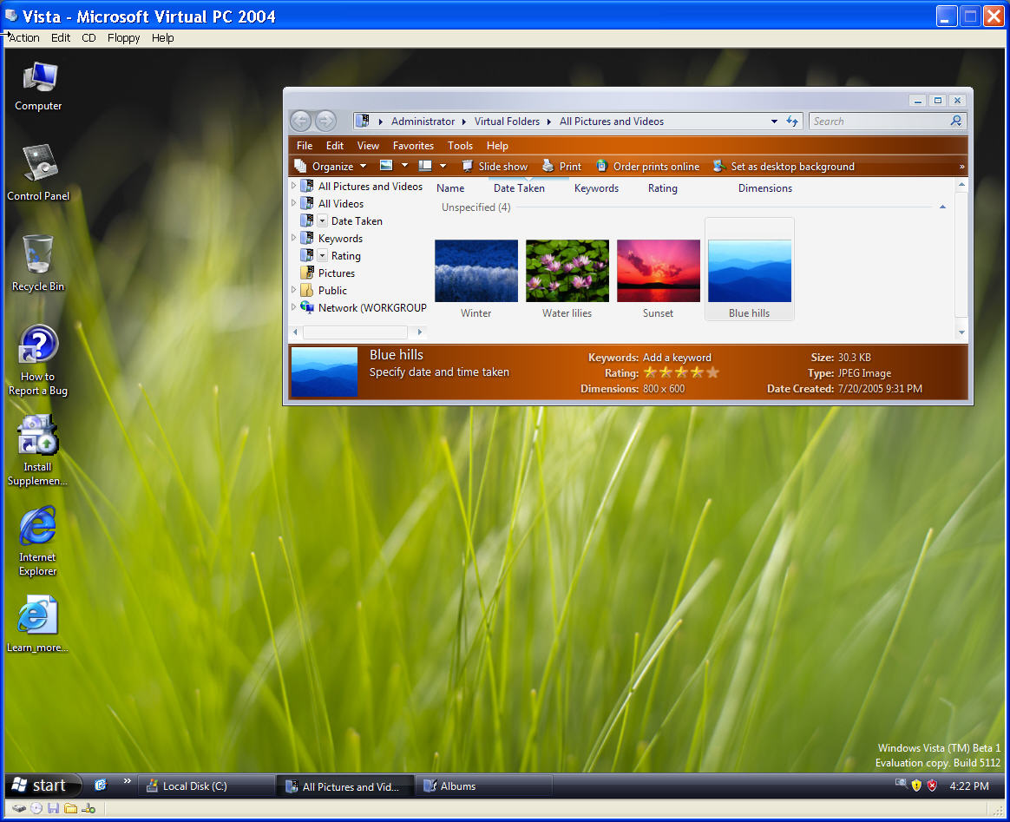Click Specify date and time taken
This screenshot has height=822, width=1010.
pyautogui.click(x=439, y=372)
